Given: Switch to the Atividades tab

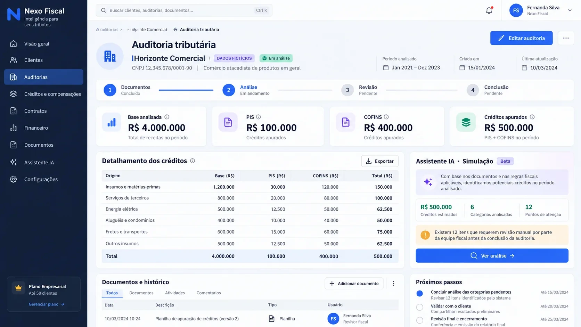Looking at the screenshot, I should click(x=175, y=293).
